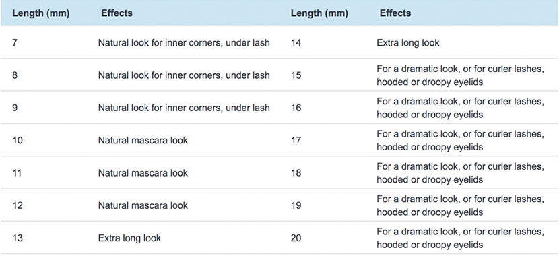559x256 pixels.
Task: Click Extra long look beside 13 mm
Action: [129, 238]
